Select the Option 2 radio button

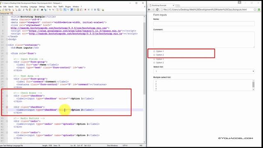[154, 62]
